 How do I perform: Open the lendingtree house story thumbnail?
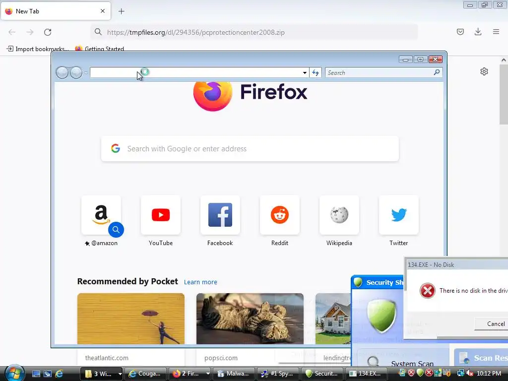(333, 319)
